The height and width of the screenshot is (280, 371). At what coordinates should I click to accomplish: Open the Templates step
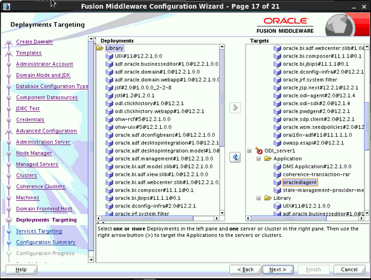pyautogui.click(x=29, y=53)
